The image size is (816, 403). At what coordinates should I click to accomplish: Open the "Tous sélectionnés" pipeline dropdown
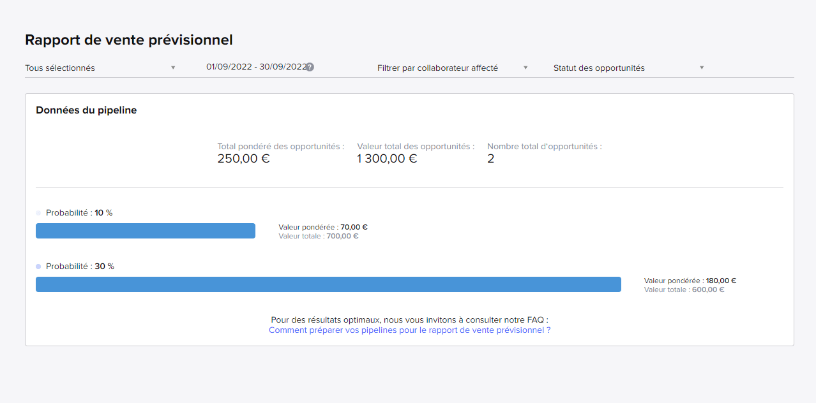[100, 68]
